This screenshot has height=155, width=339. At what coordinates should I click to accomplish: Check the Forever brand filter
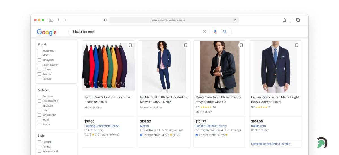pos(39,79)
